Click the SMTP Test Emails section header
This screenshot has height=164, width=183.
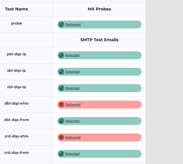point(99,40)
